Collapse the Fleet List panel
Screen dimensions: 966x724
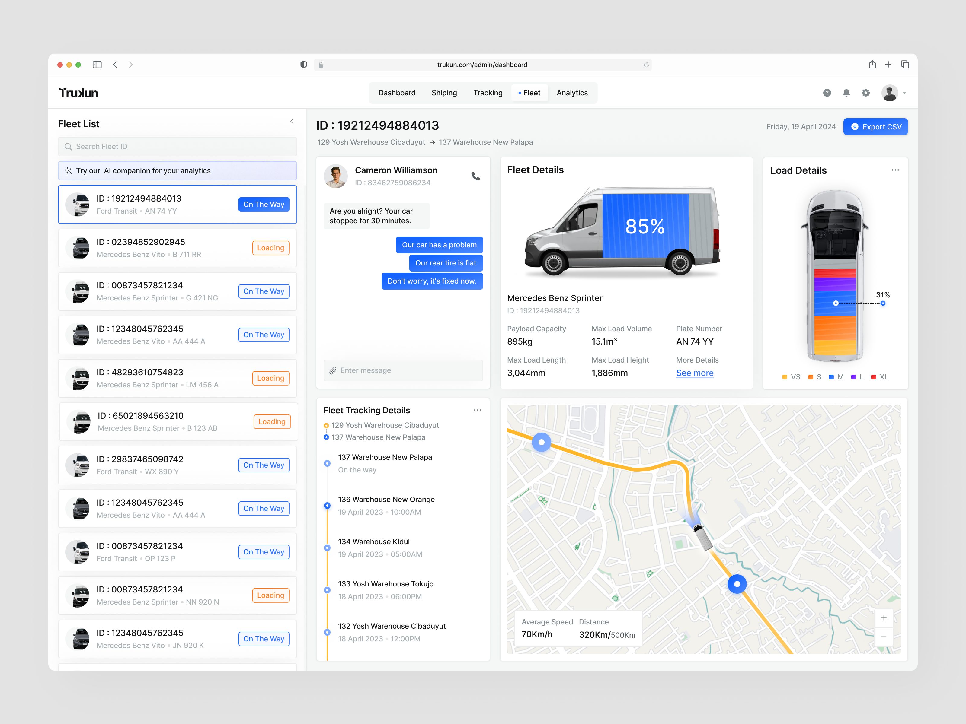click(292, 122)
